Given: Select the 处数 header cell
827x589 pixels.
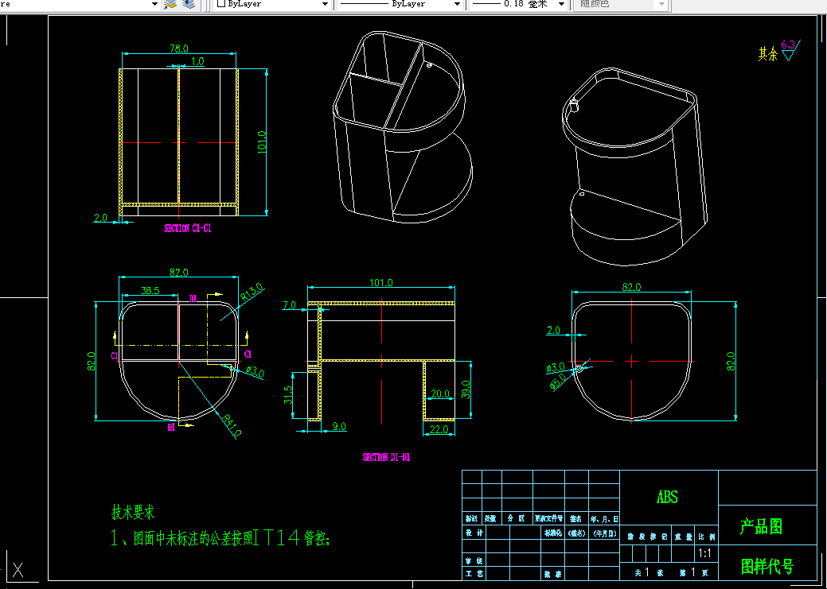Looking at the screenshot, I should (x=491, y=518).
